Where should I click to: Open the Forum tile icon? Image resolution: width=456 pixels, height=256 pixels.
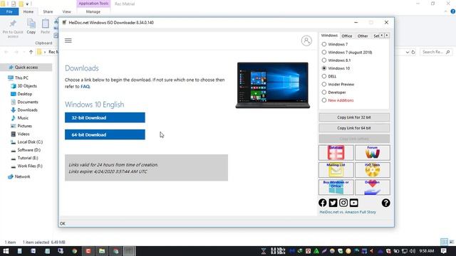click(x=372, y=153)
